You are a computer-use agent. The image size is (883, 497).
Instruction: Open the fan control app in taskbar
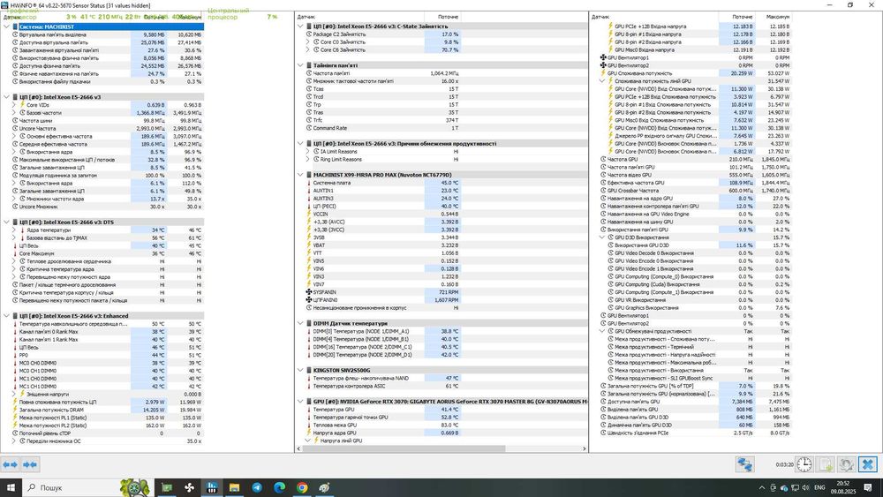(189, 487)
